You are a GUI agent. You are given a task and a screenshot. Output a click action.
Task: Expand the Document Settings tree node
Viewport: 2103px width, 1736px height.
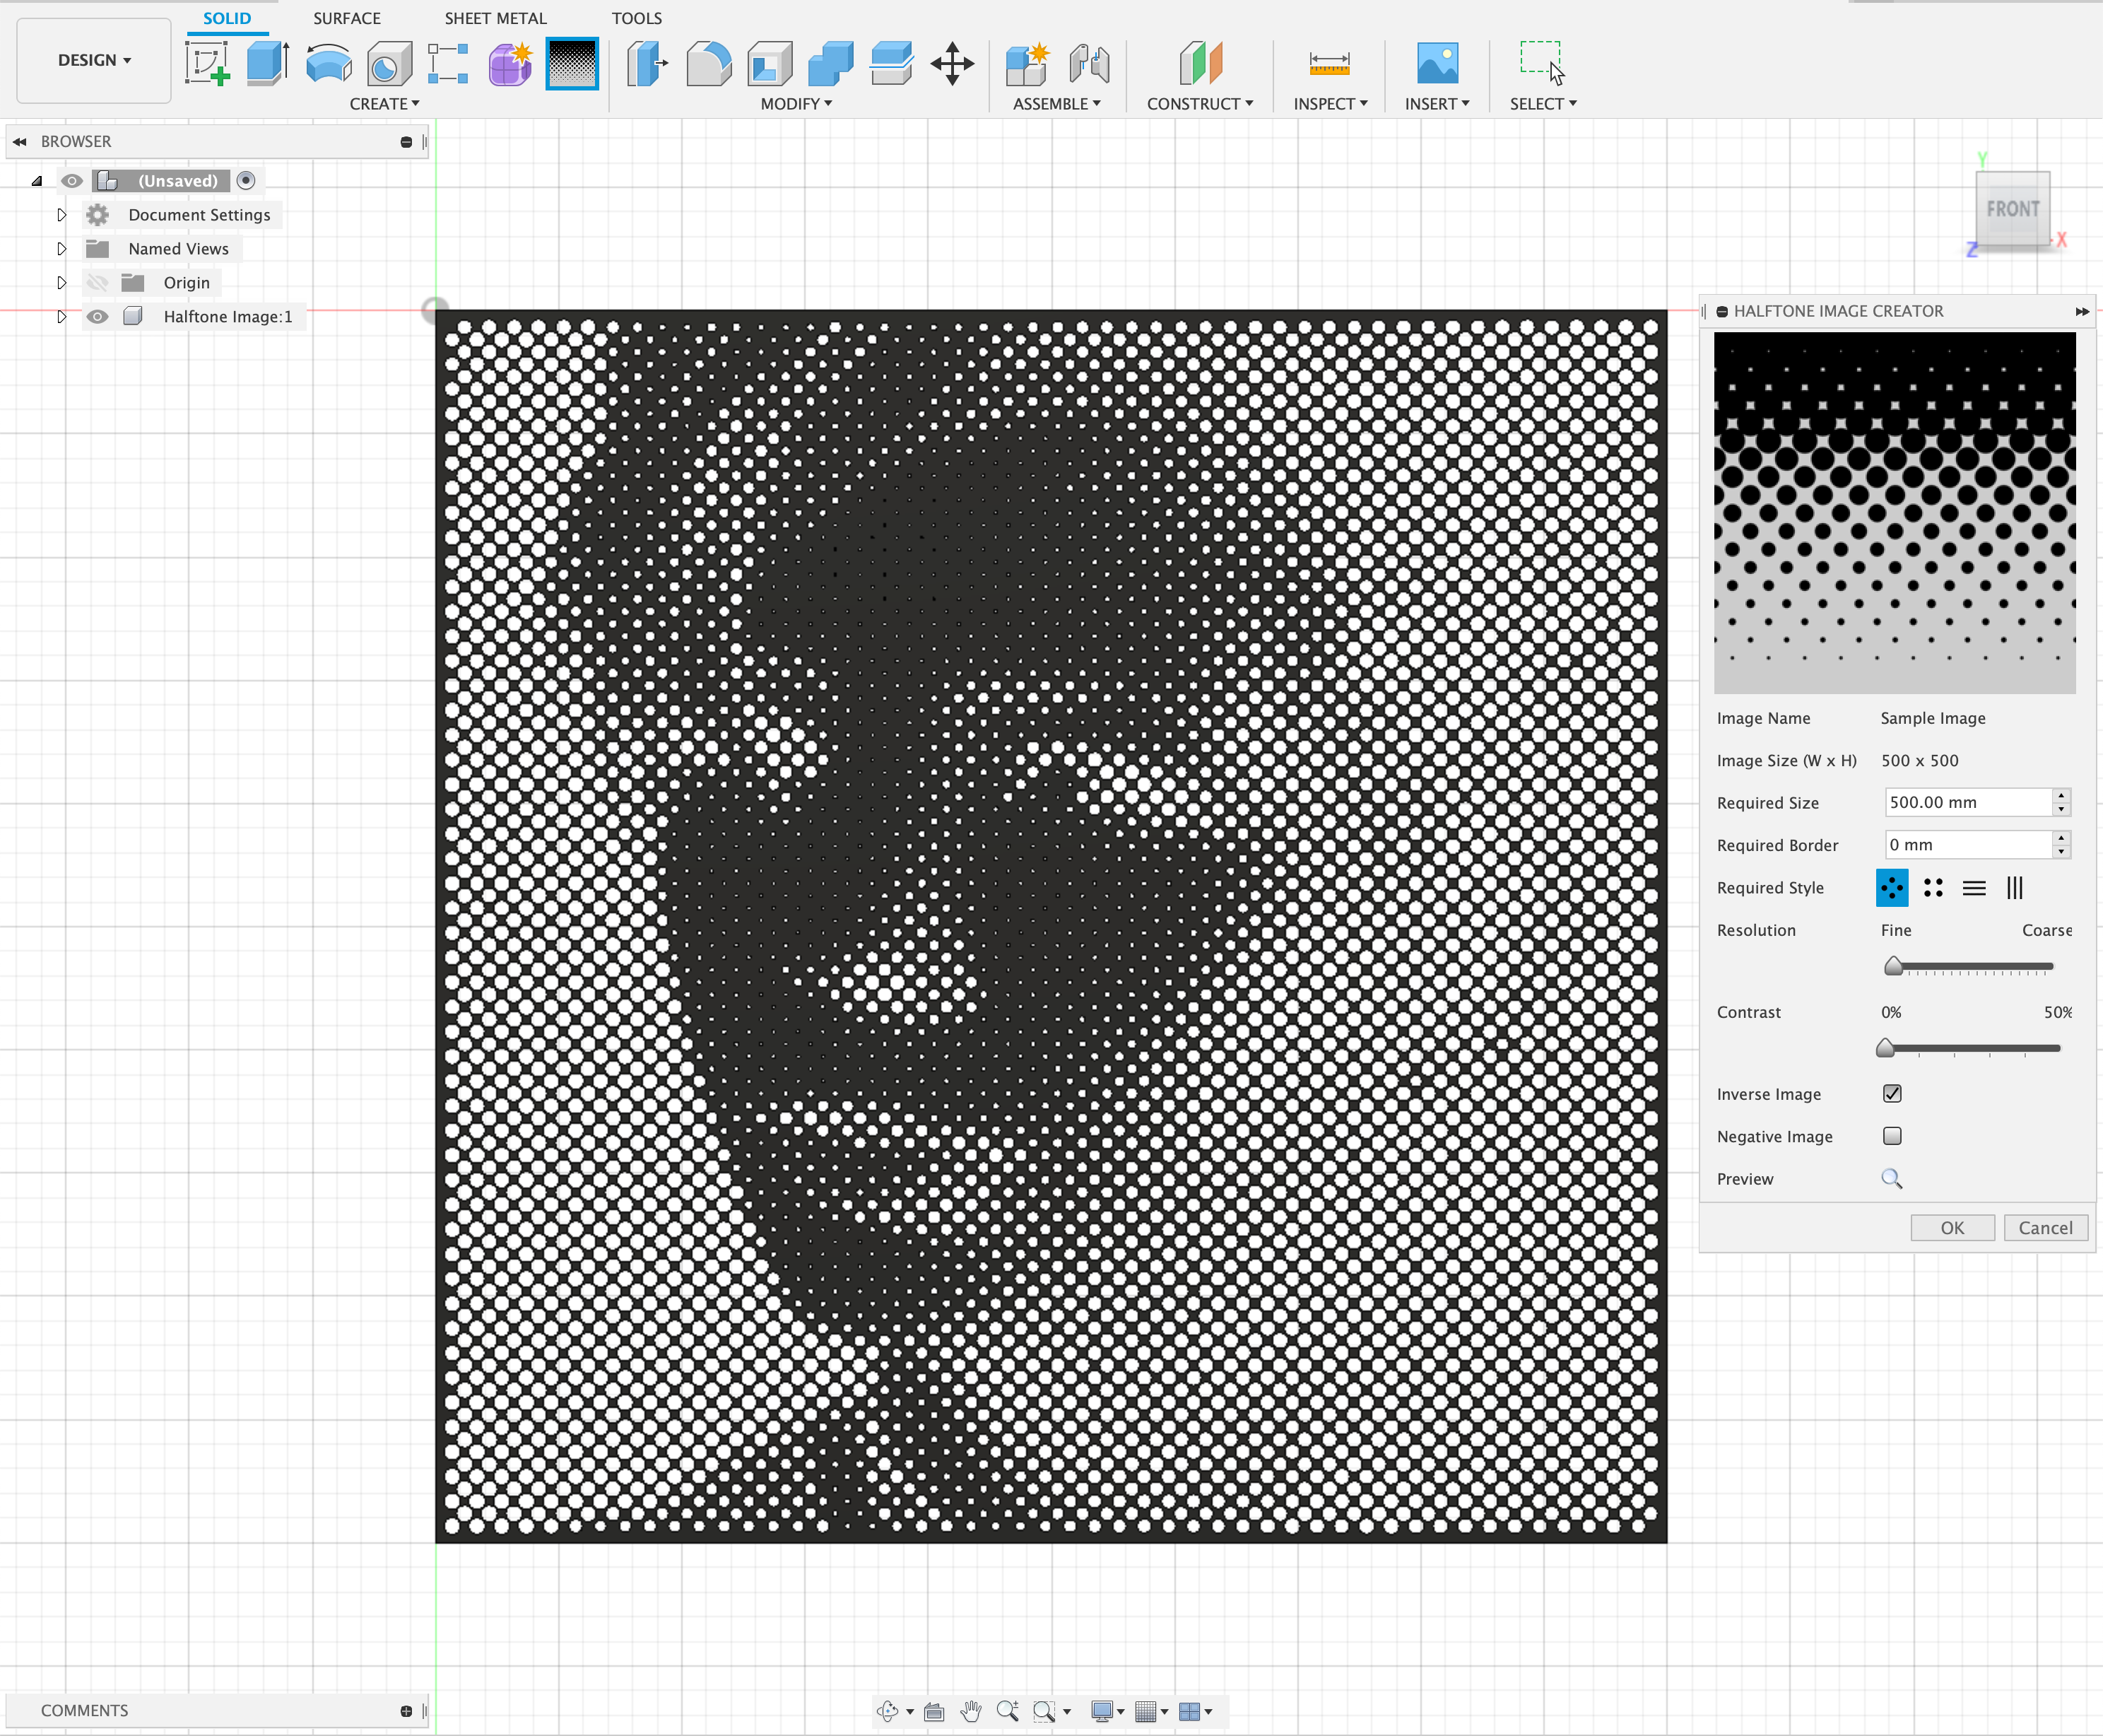point(61,215)
